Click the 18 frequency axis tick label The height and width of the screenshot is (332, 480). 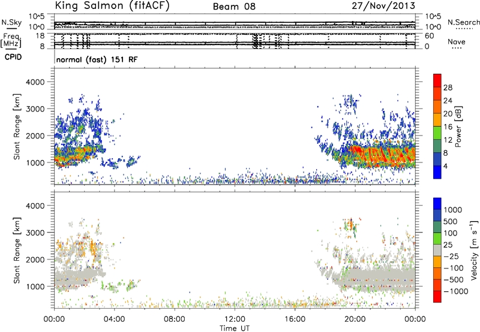[40, 36]
